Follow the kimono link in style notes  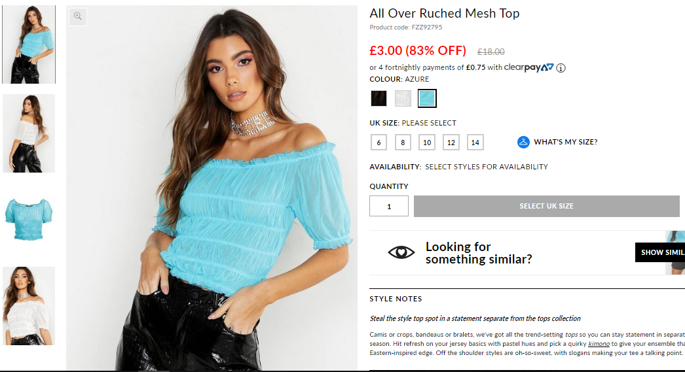click(599, 344)
